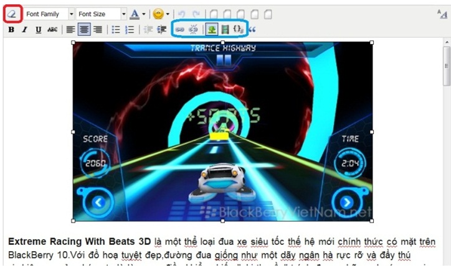Toggle italic formatting
The width and height of the screenshot is (451, 266).
(25, 30)
